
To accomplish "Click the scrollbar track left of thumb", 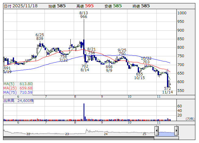I will (79, 138).
